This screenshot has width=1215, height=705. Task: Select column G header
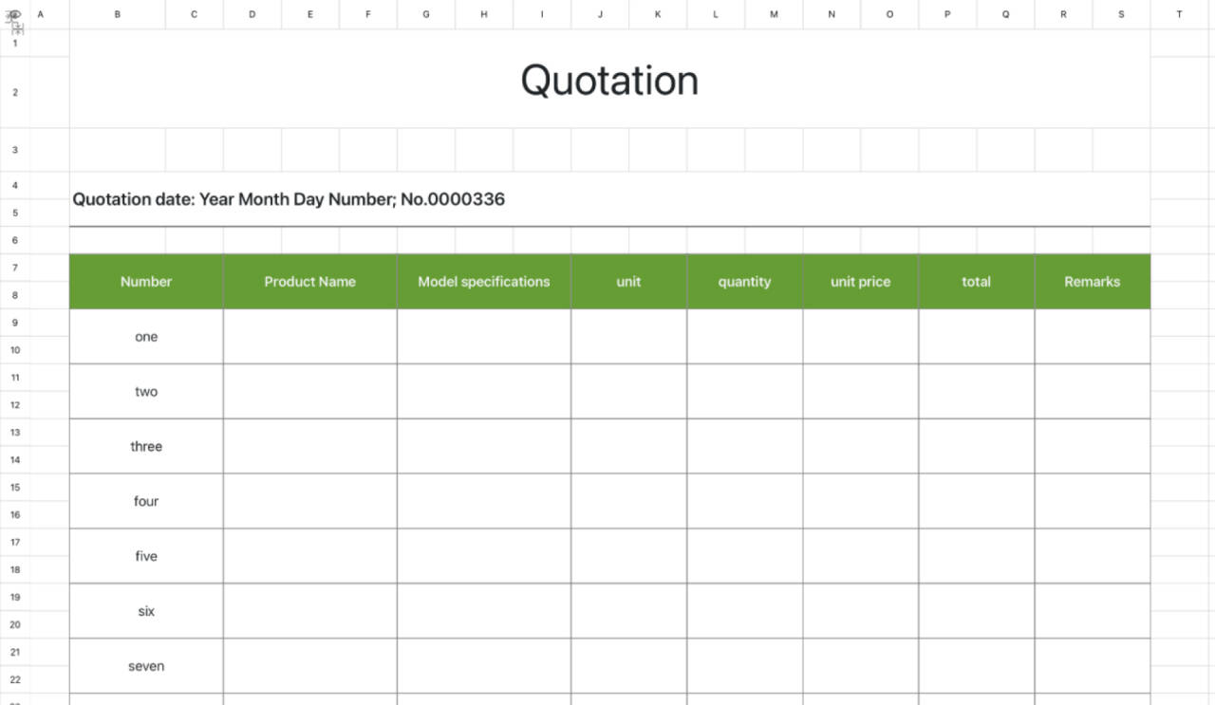[426, 14]
